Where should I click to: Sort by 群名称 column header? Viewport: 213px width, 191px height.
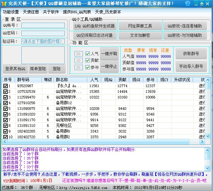[71, 80]
